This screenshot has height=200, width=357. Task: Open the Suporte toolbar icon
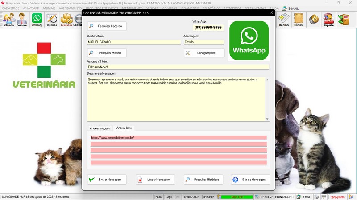[x=328, y=19]
